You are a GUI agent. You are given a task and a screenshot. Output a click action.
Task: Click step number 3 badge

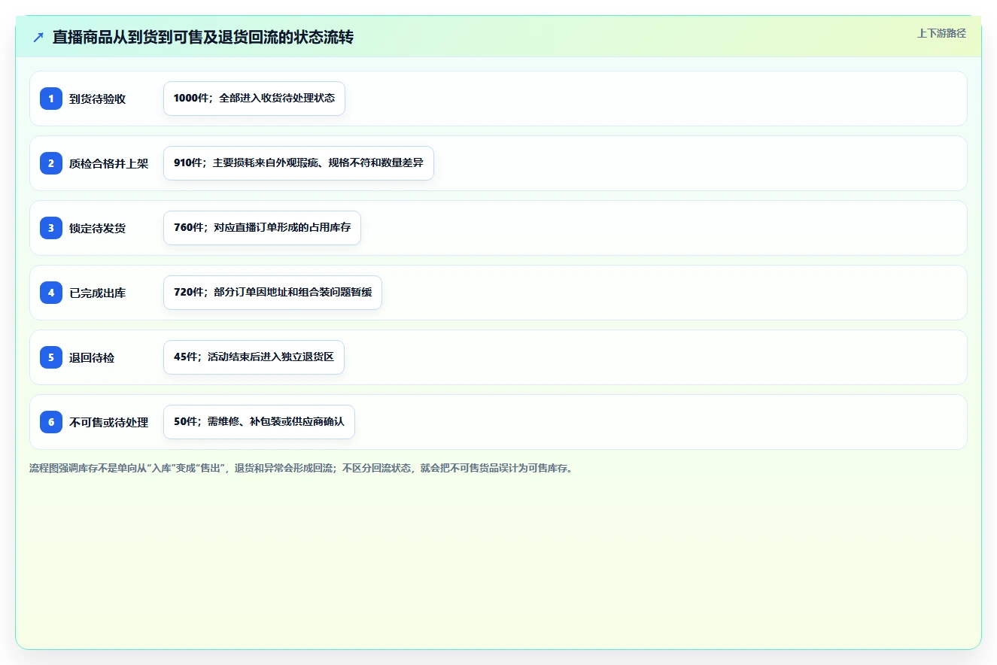[x=51, y=228]
